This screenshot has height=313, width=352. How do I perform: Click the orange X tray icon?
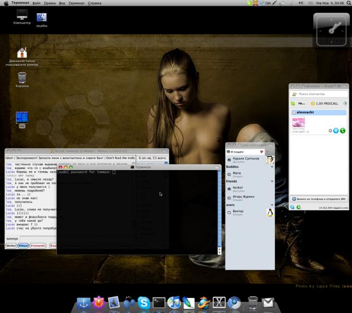point(255,3)
